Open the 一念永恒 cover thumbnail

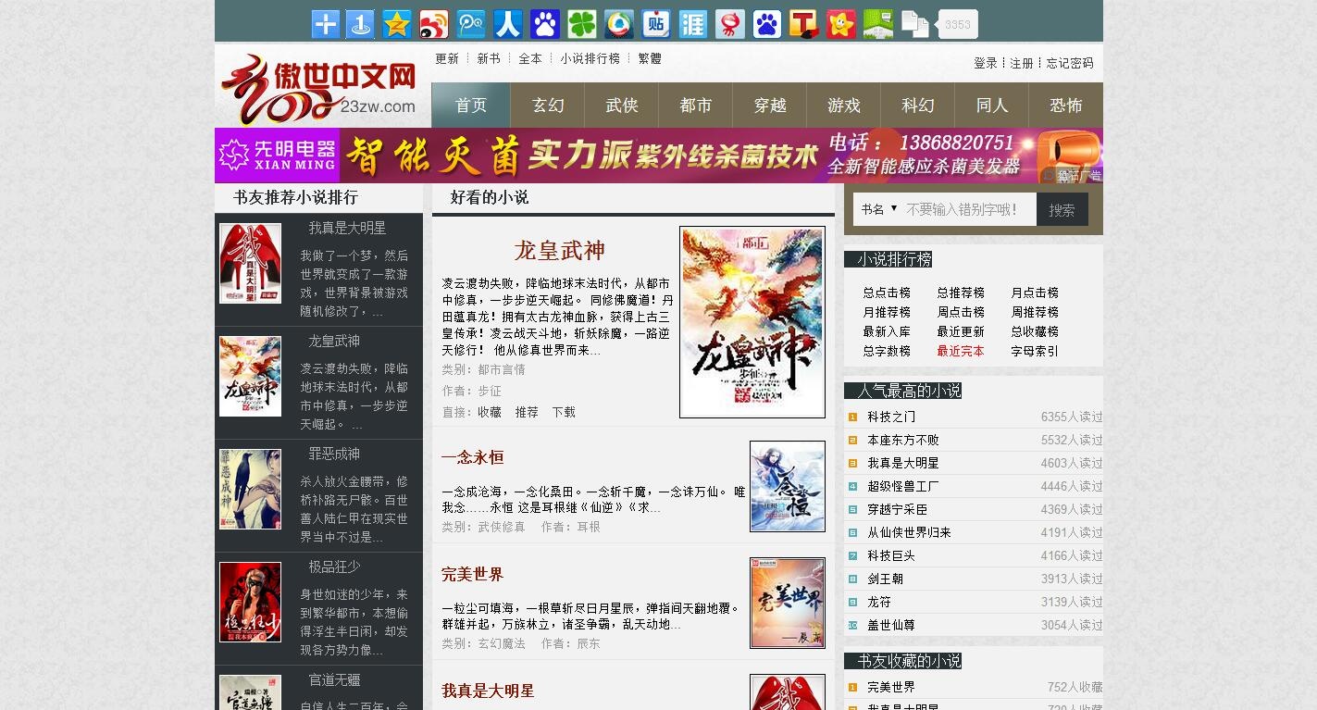788,487
